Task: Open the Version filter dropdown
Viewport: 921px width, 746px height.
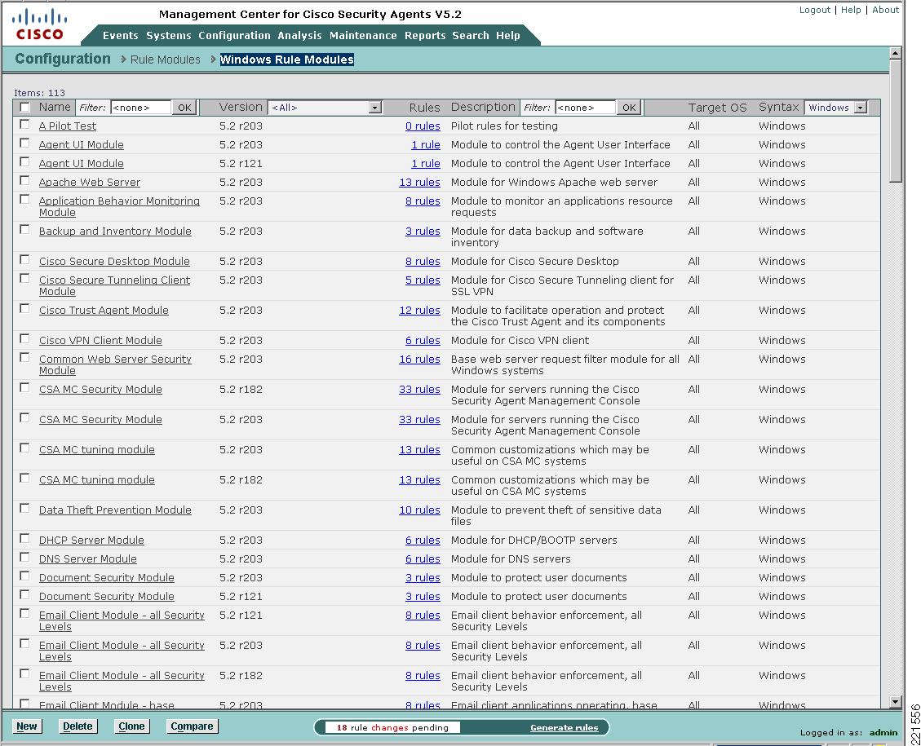Action: coord(325,108)
